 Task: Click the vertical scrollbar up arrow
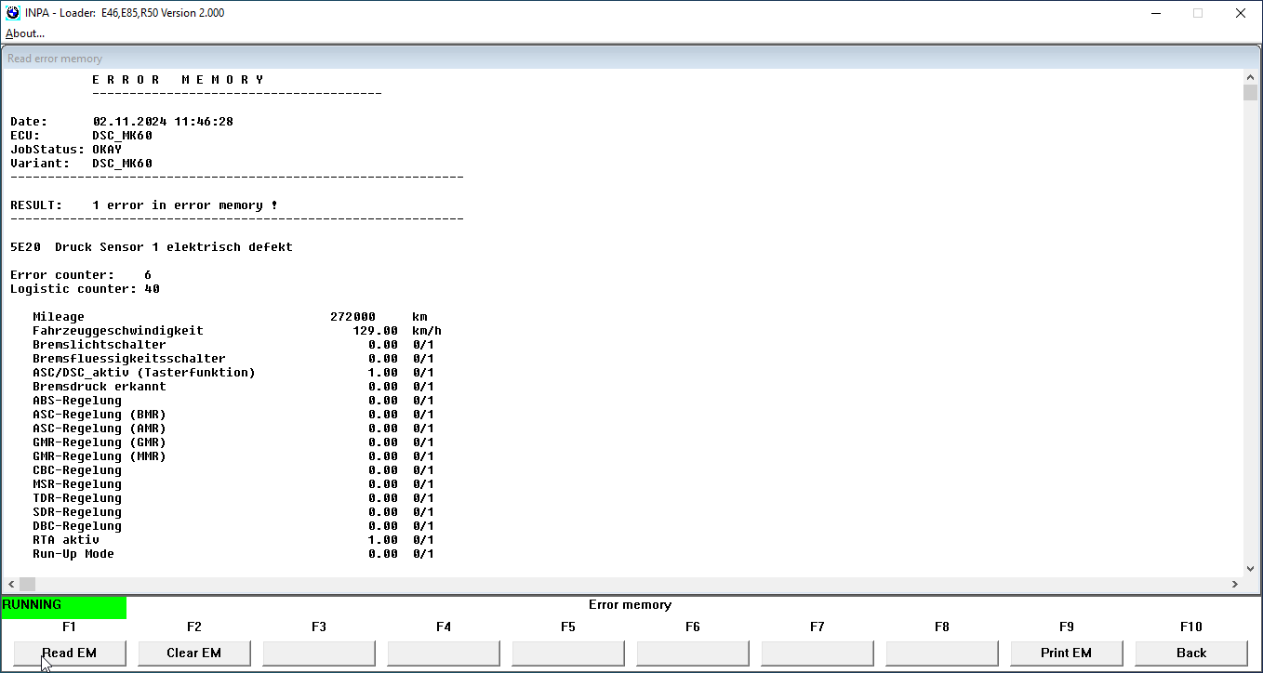coord(1250,77)
